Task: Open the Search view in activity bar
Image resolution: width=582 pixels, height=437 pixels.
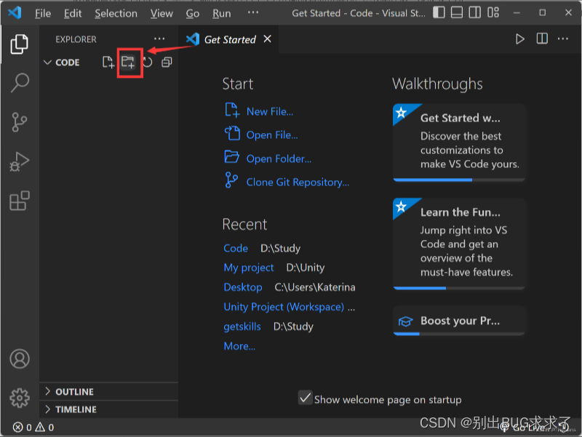Action: (20, 82)
